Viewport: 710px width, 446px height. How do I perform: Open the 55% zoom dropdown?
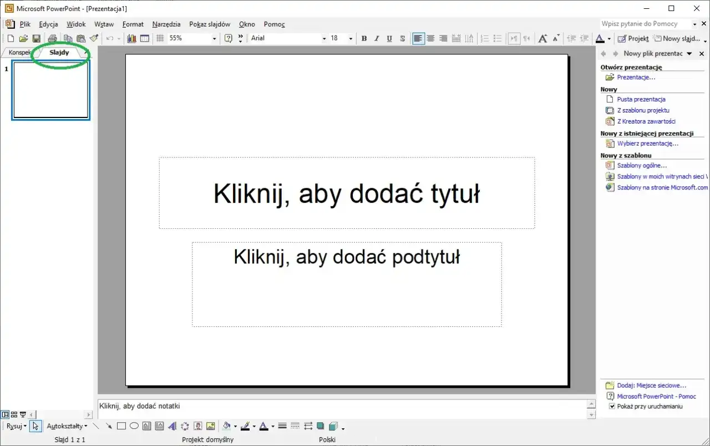point(214,38)
